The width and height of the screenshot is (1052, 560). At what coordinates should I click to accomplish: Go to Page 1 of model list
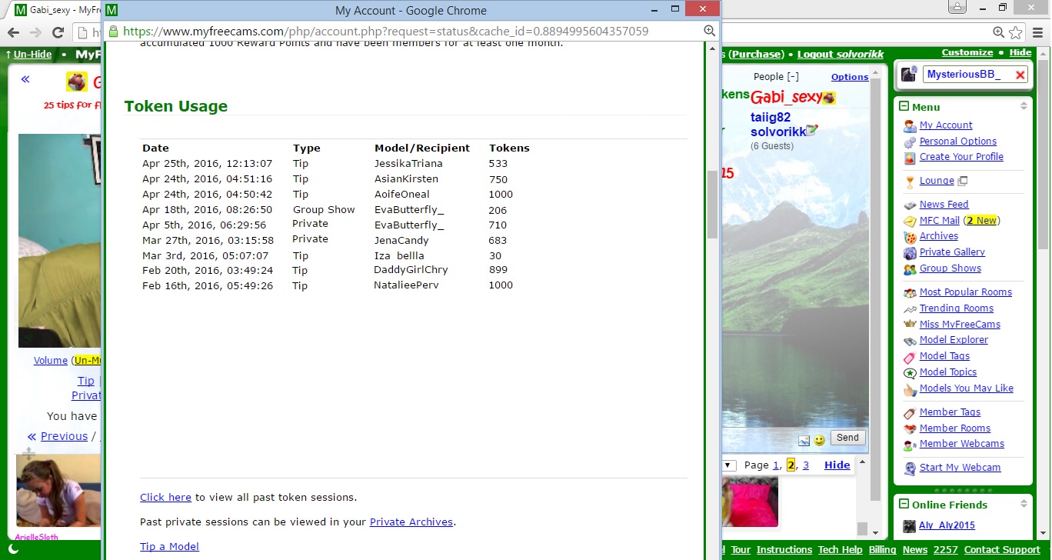point(777,465)
